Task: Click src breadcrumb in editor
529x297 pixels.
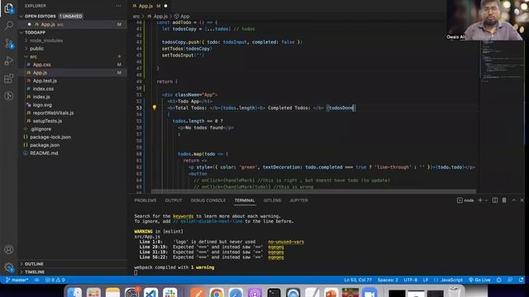Action: click(x=136, y=16)
